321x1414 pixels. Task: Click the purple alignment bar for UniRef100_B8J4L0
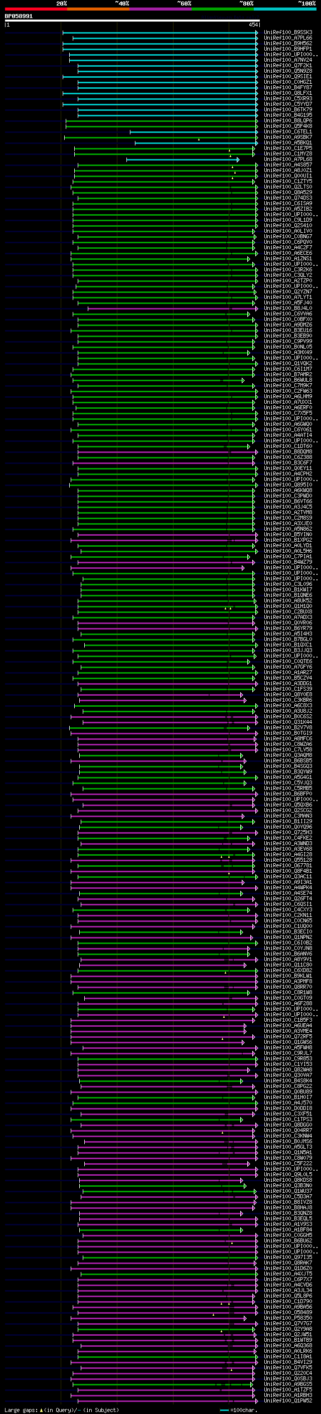pos(173,308)
